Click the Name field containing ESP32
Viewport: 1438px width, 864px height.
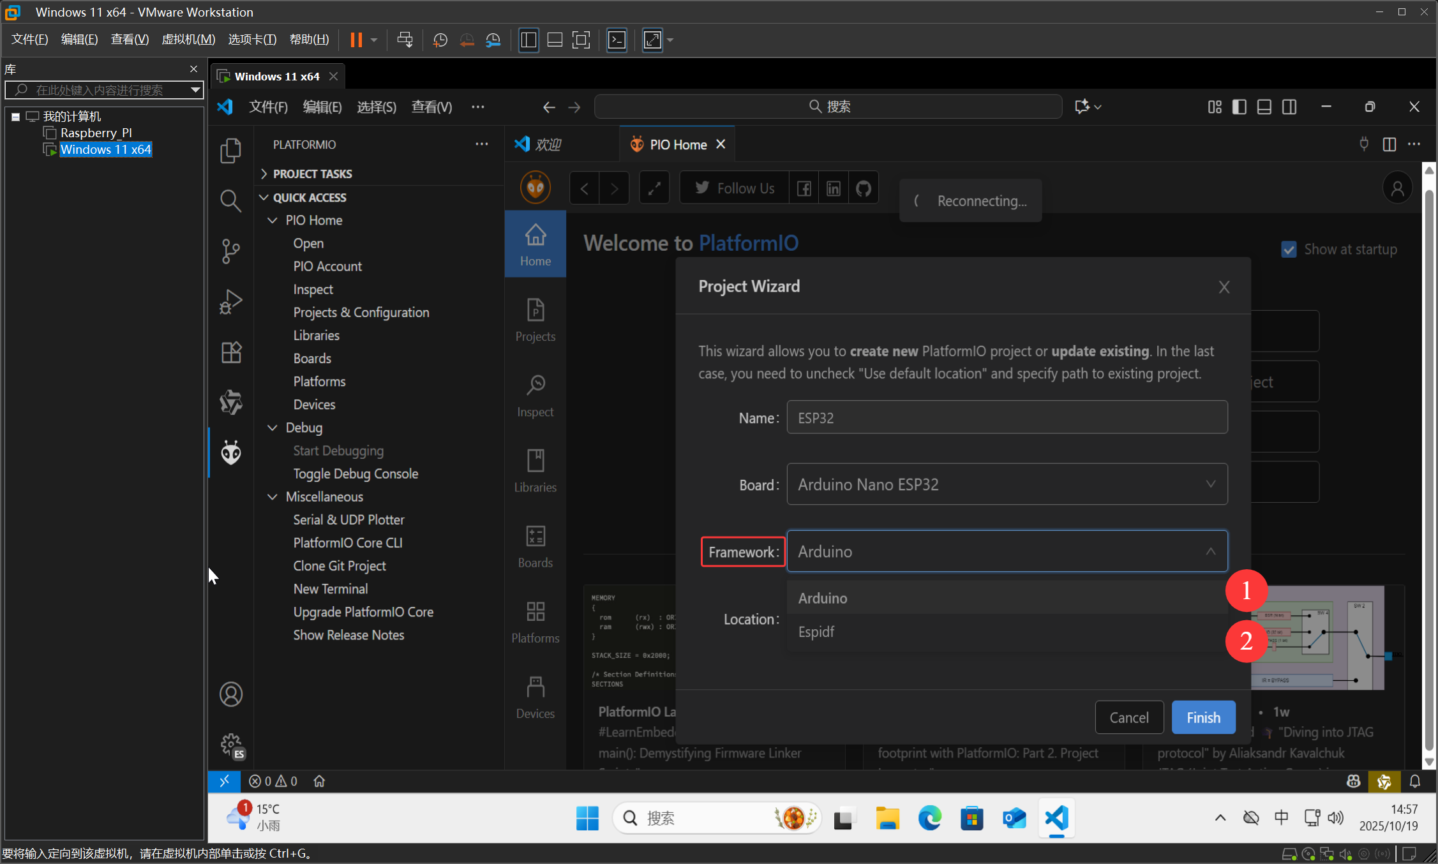tap(1007, 417)
